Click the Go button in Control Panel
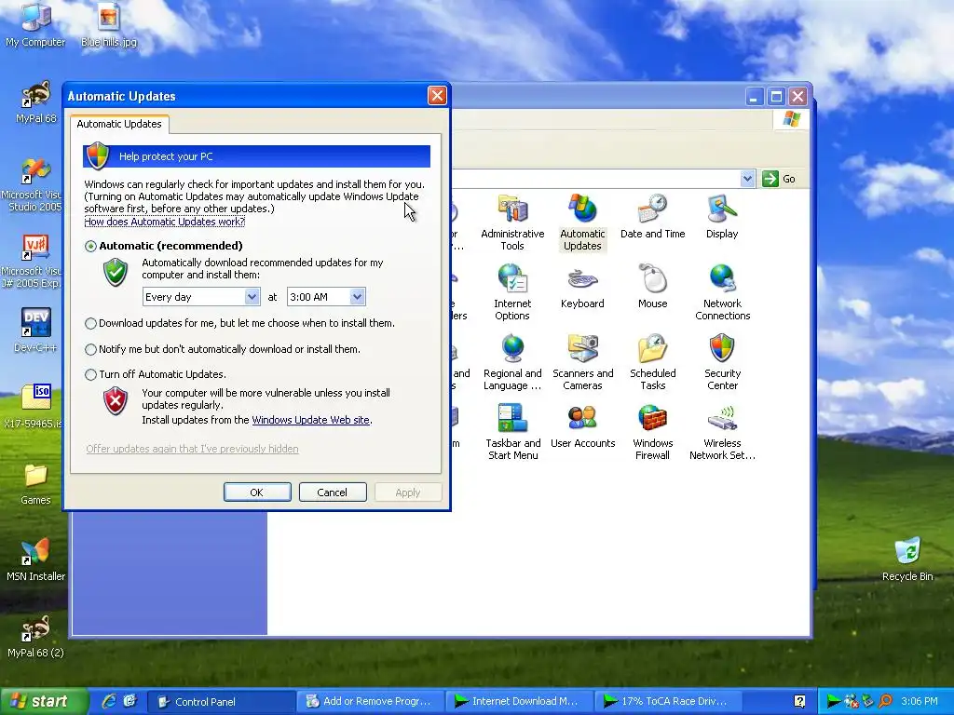Image resolution: width=954 pixels, height=715 pixels. (x=780, y=179)
